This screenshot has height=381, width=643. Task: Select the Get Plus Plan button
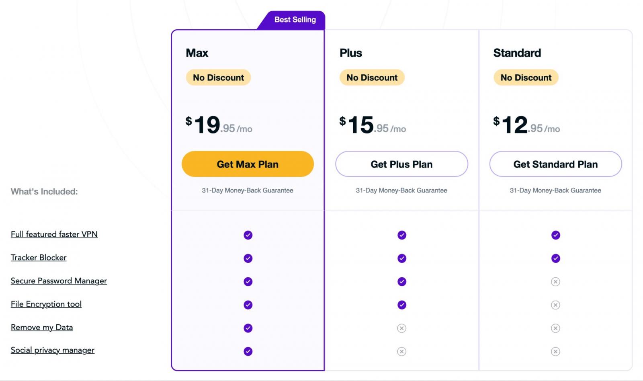(x=401, y=164)
